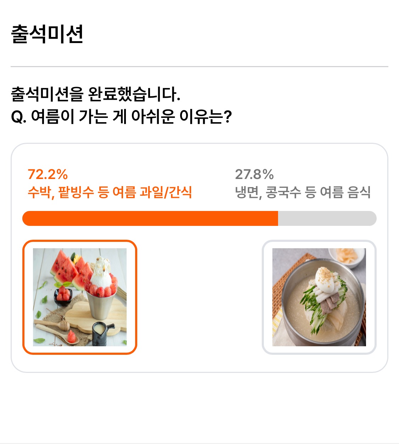Tap the 출석미션을 완료했습니다 message

[96, 94]
